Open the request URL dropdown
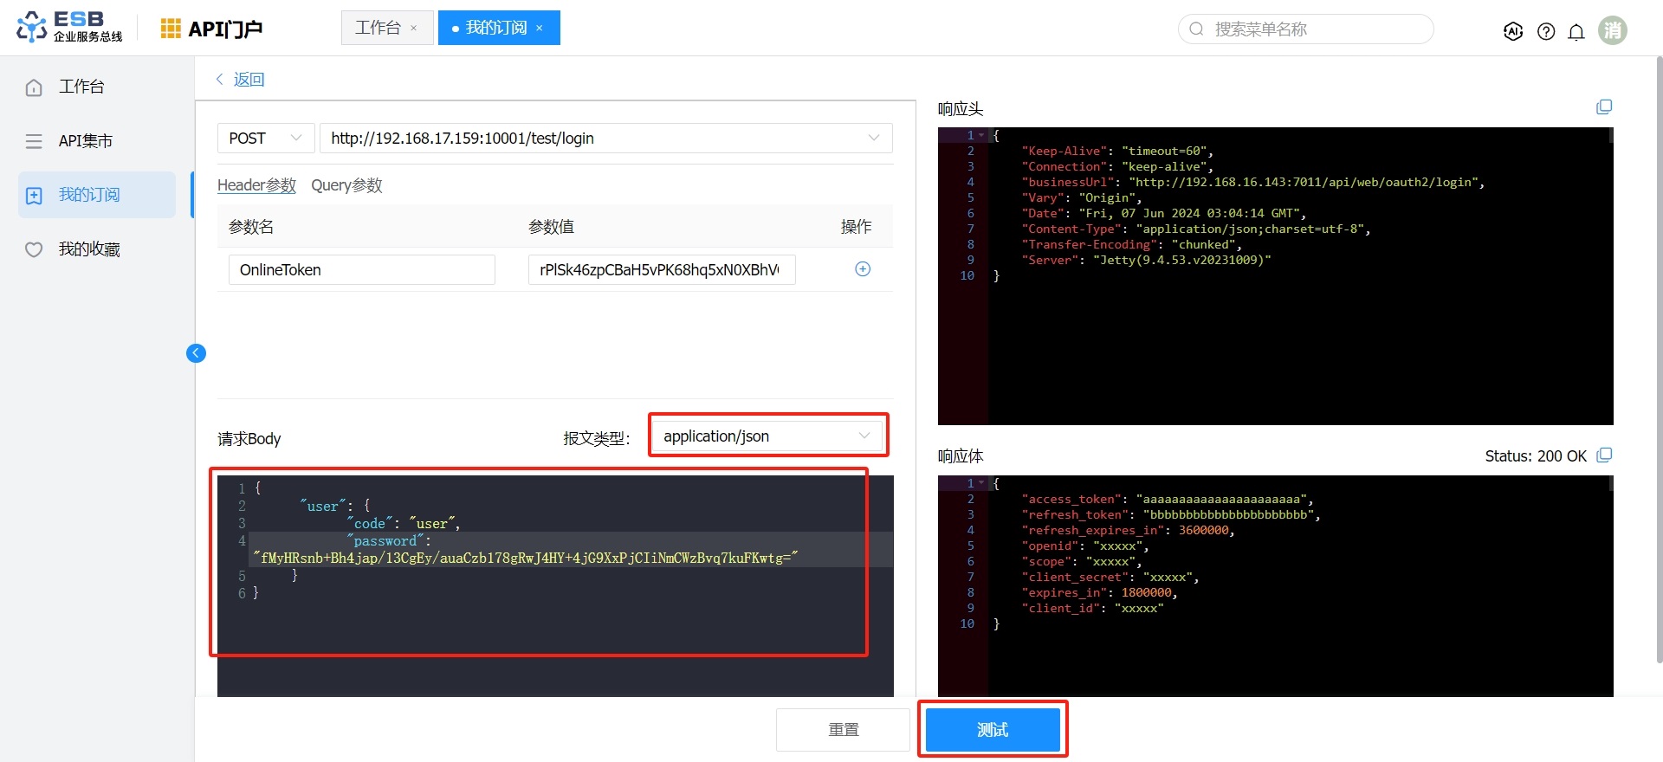1663x762 pixels. 873,139
